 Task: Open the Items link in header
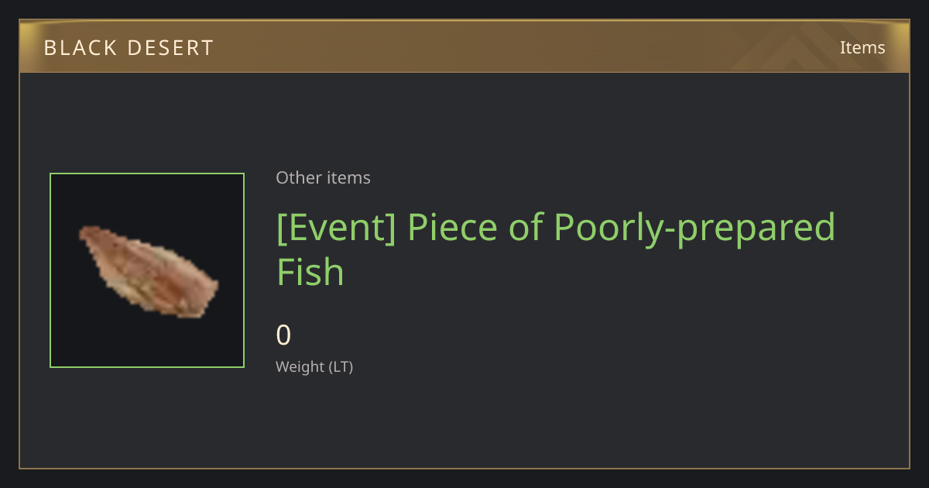click(x=862, y=47)
